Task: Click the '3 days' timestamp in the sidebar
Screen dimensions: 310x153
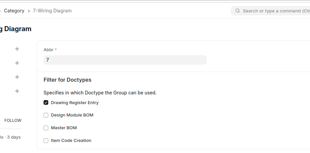Action: (14, 137)
